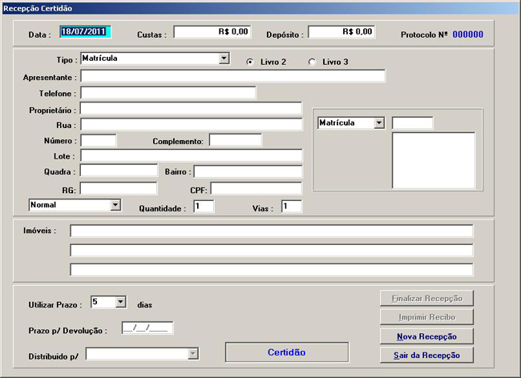The width and height of the screenshot is (521, 378).
Task: Click the small number field beside Matrícula combo
Action: pos(412,123)
